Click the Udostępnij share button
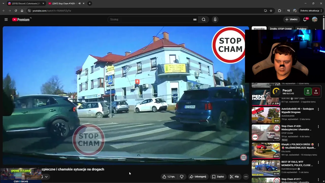This screenshot has height=183, width=325. click(x=198, y=177)
